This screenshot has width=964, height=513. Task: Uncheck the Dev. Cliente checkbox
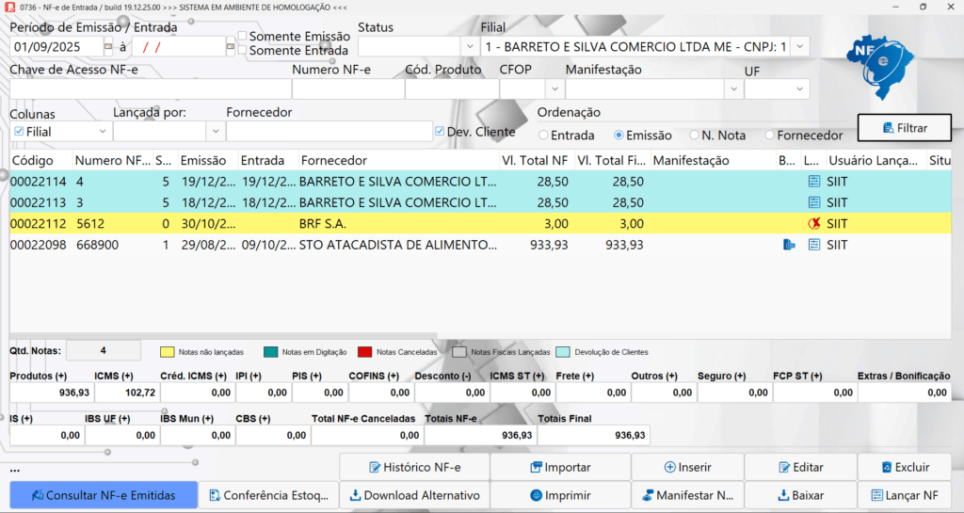(x=440, y=132)
